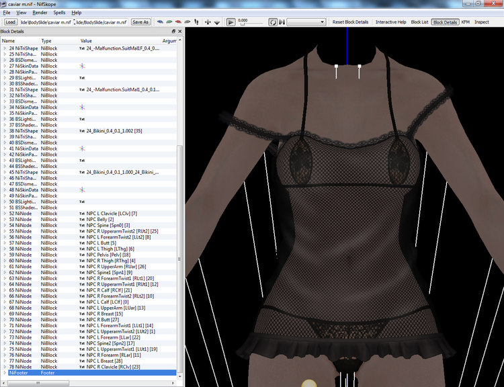Image resolution: width=504 pixels, height=387 pixels.
Task: Open the File menu
Action: tap(7, 13)
